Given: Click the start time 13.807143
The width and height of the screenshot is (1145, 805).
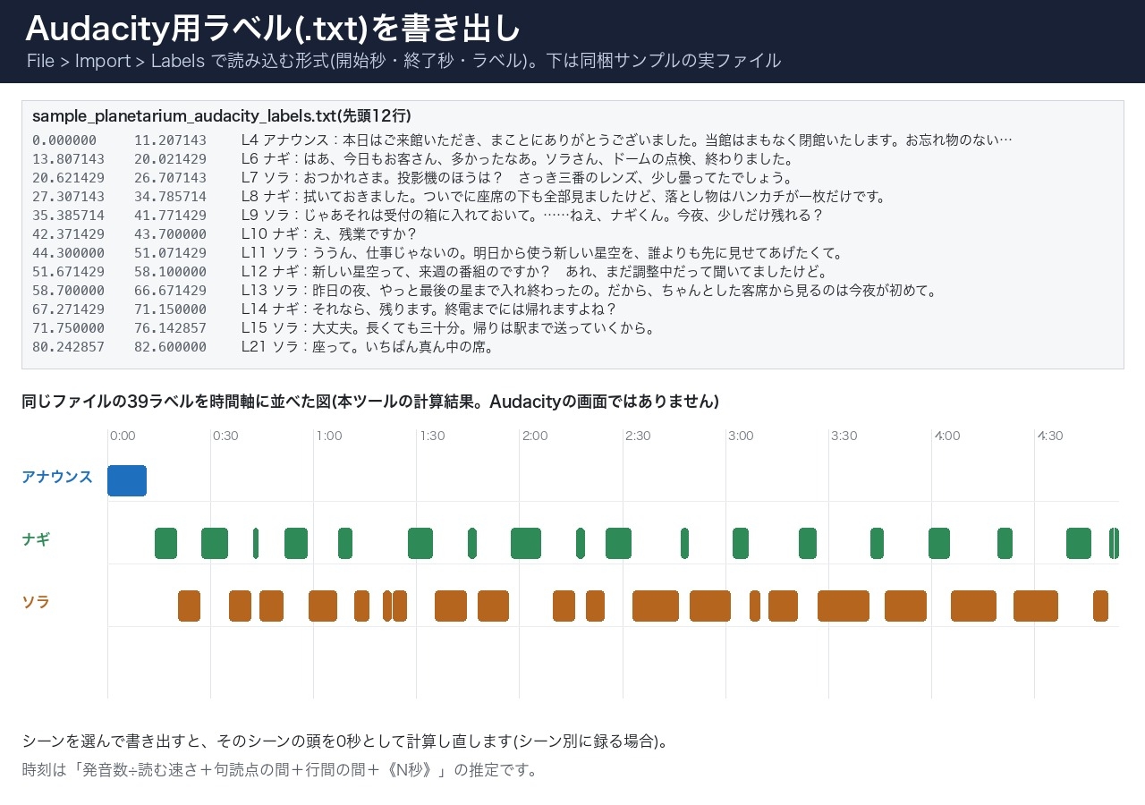Looking at the screenshot, I should click(68, 159).
